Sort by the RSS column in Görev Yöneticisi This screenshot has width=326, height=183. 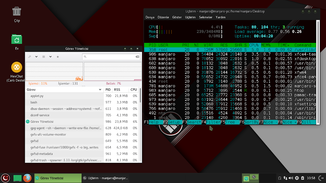(120, 90)
